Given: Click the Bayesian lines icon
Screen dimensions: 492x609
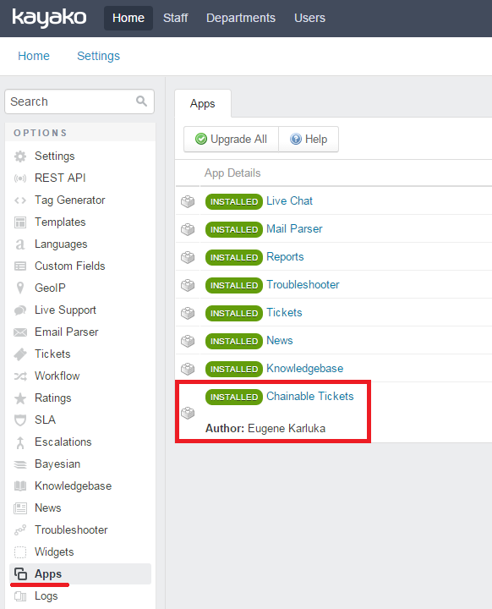Looking at the screenshot, I should (x=20, y=464).
